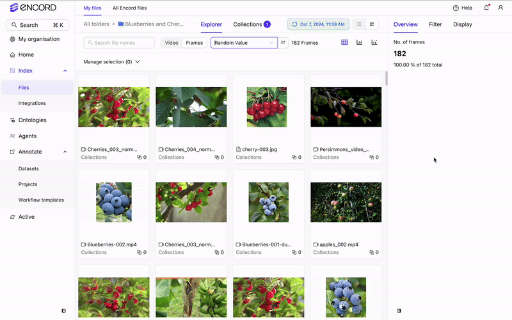512x320 pixels.
Task: Go to Files in sidebar
Action: click(37, 88)
